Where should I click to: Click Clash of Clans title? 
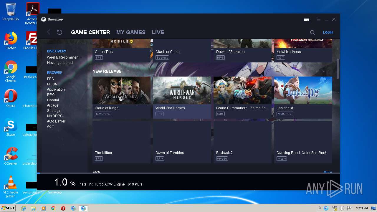(167, 52)
